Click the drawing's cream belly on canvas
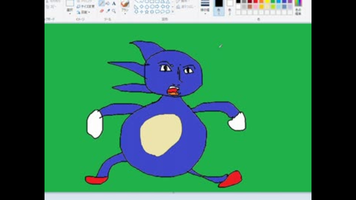This screenshot has height=200, width=356. click(x=161, y=135)
